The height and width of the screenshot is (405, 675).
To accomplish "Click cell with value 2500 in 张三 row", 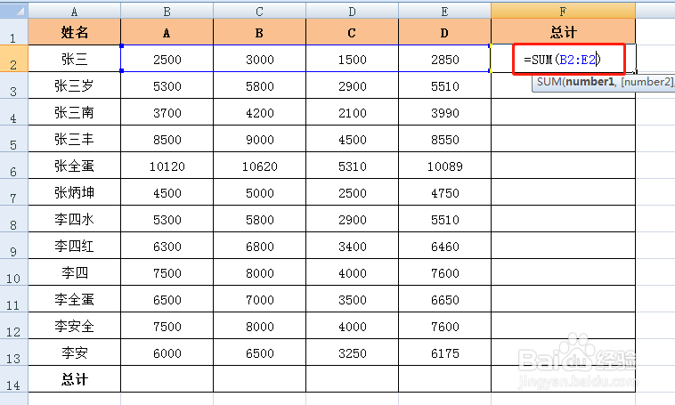I will pos(167,59).
